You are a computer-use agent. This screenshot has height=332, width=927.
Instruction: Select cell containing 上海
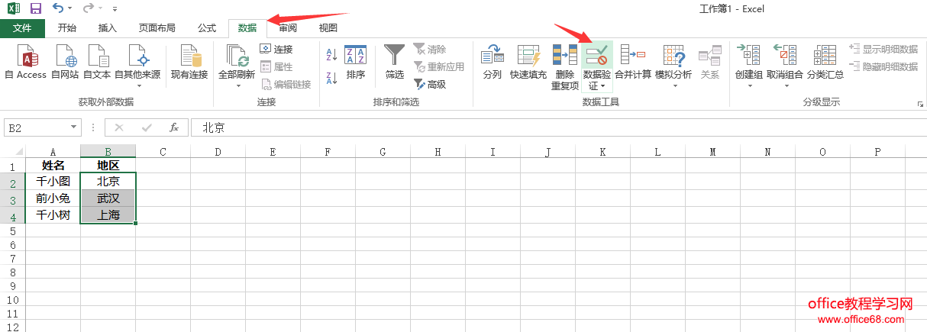click(x=108, y=215)
